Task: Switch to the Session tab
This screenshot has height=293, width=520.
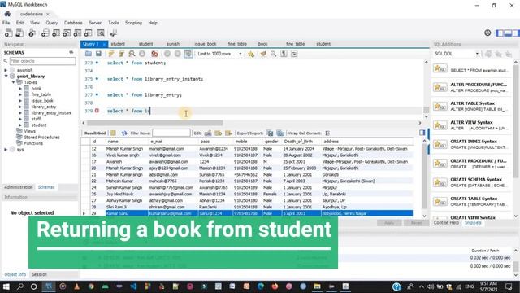Action: tap(40, 274)
